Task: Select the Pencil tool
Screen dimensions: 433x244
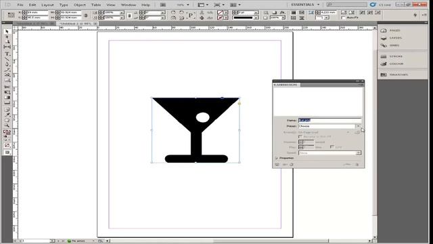Action: [7, 69]
